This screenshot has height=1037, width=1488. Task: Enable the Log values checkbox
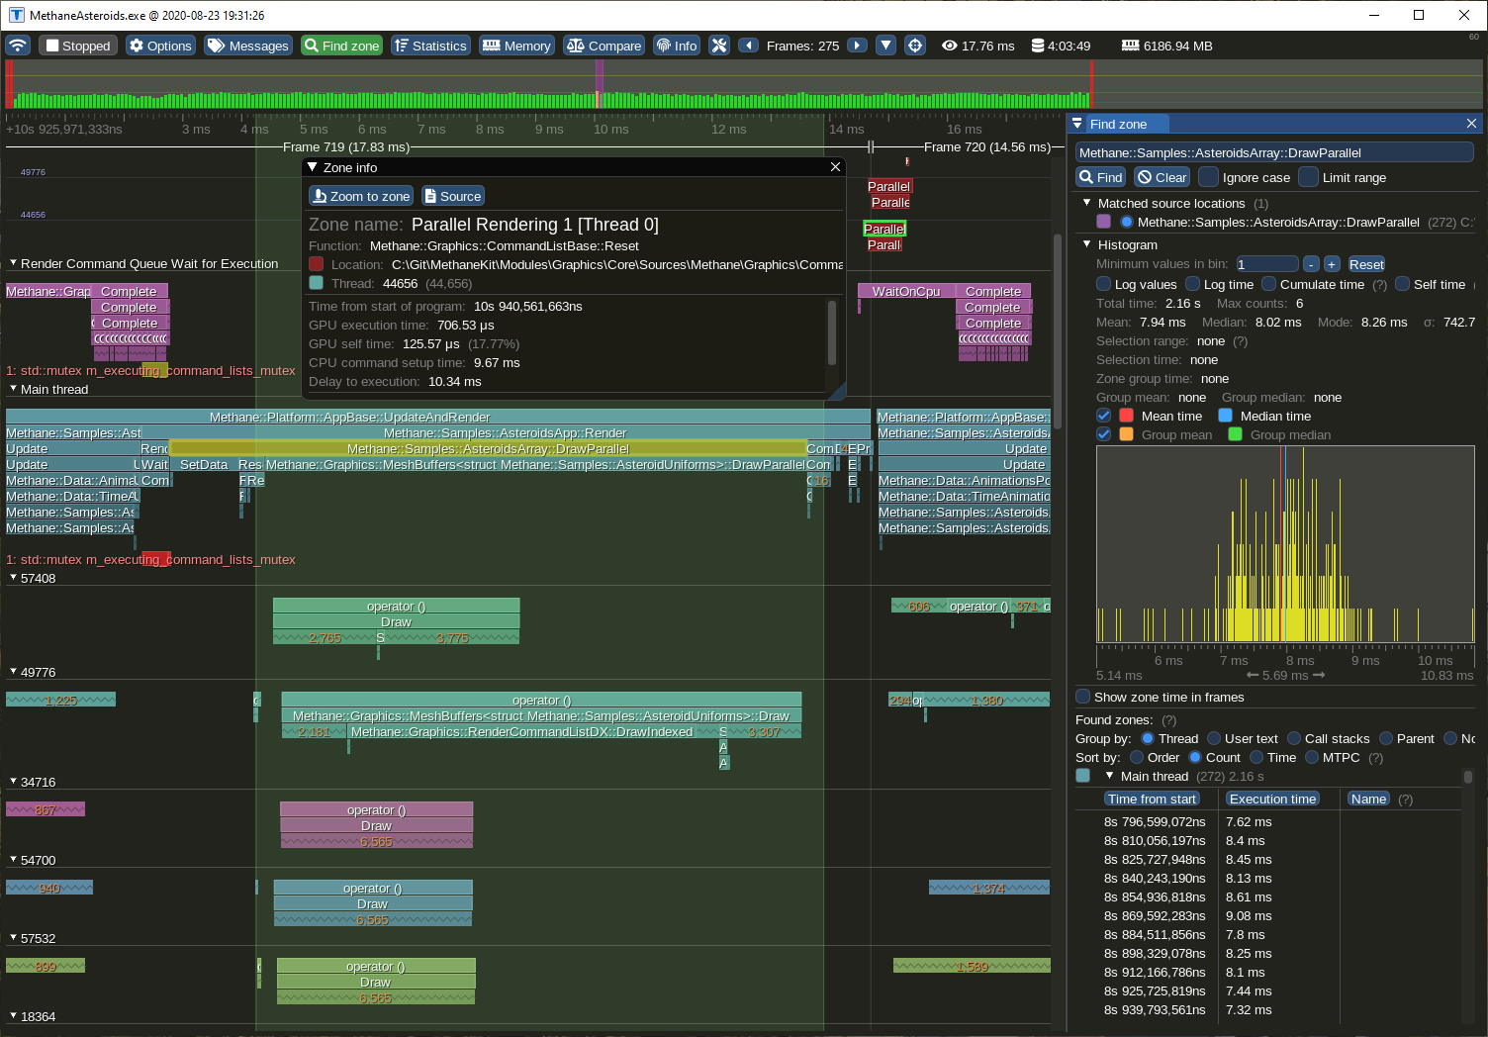pos(1103,284)
